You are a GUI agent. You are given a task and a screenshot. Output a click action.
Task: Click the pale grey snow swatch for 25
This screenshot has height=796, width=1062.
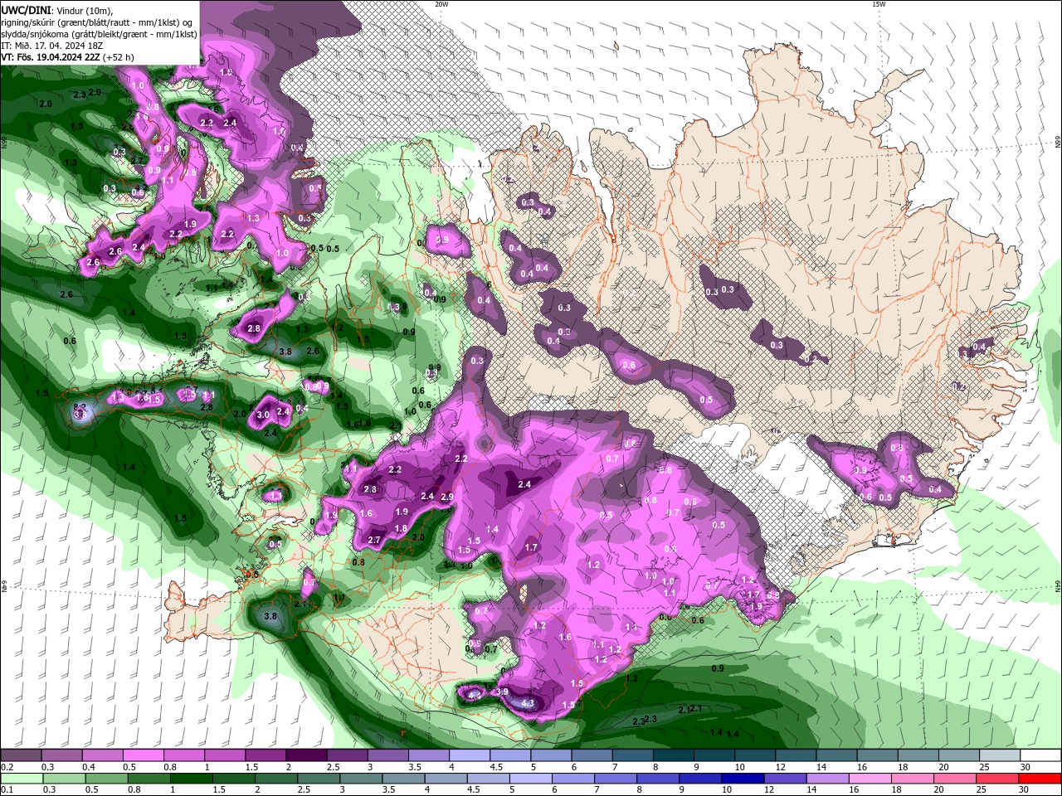click(x=999, y=755)
